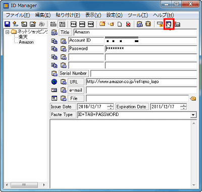Click the blue floppy disk save icon
Viewport: 202px width, 192px height.
click(7, 24)
